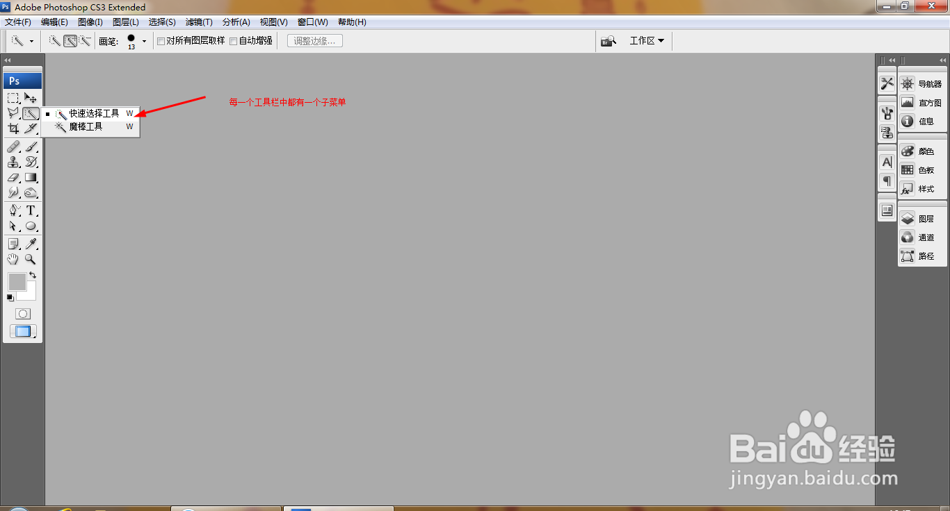This screenshot has height=511, width=950.
Task: Choose 'New selection' mode button
Action: [x=54, y=41]
